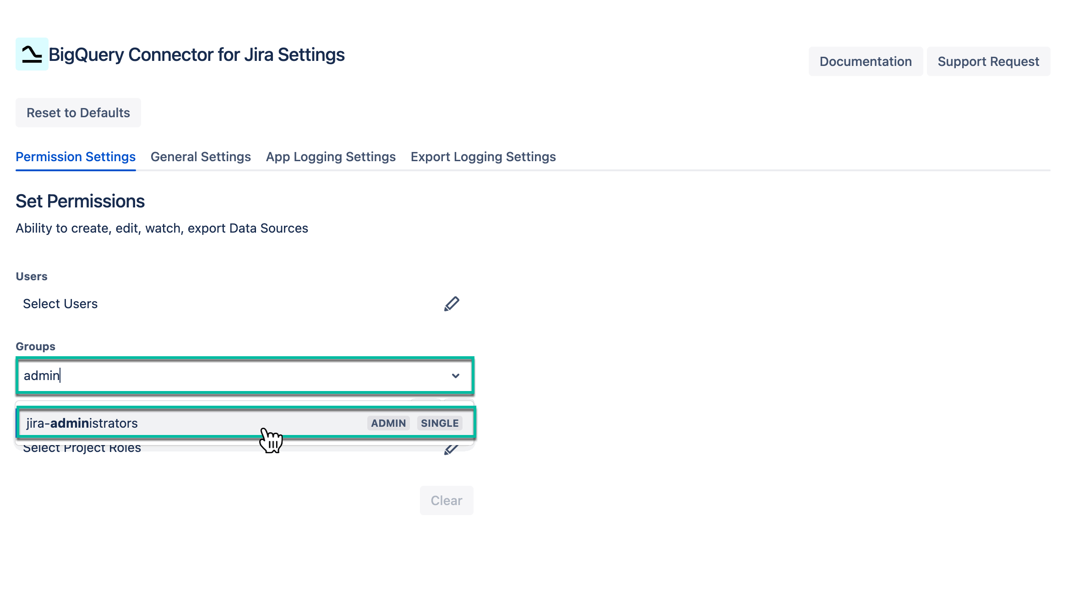Click the pencil icon beside Select Users

pos(451,303)
